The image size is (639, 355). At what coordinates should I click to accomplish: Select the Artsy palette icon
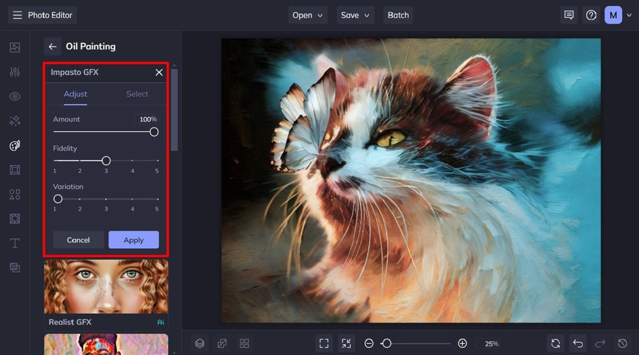tap(15, 145)
